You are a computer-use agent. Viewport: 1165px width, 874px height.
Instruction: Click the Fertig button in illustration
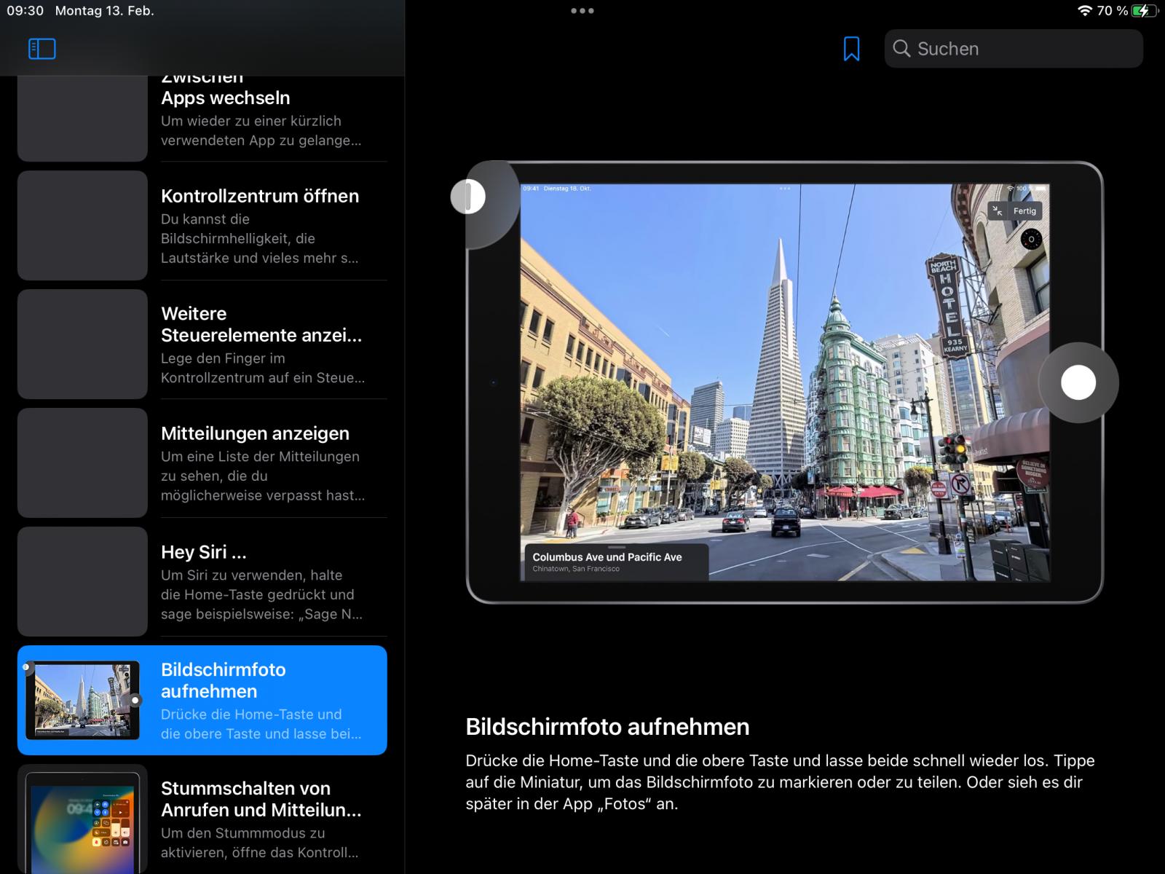click(1024, 211)
